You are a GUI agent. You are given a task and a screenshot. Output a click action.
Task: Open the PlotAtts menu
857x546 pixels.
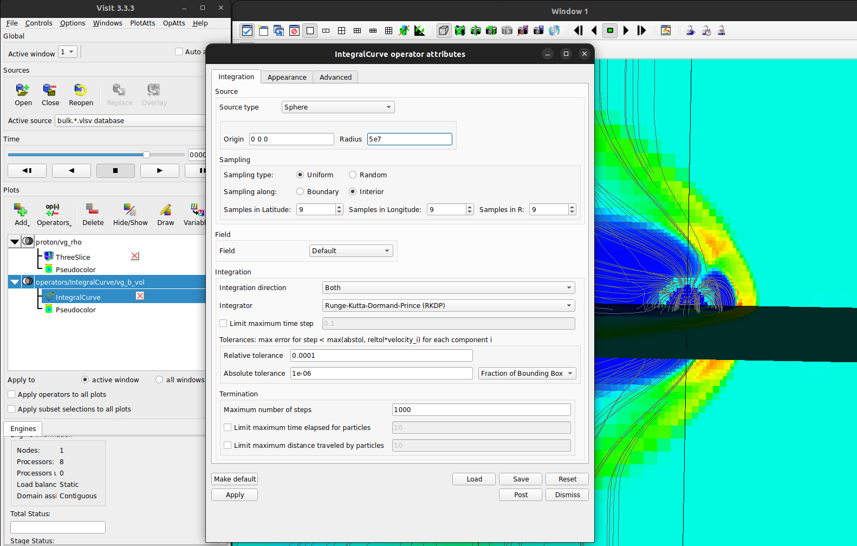click(x=142, y=23)
